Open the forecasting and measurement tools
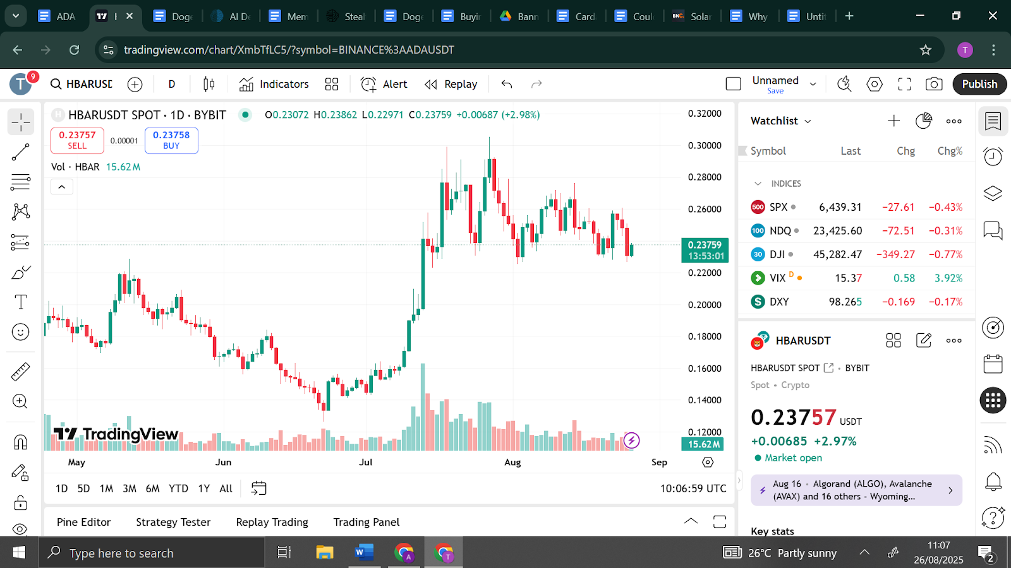Screen dimensions: 1011x568 [x=21, y=242]
